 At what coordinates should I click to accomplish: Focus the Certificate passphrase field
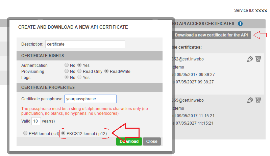coord(91,99)
